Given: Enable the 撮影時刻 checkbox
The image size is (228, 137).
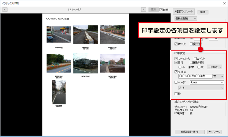Looking at the screenshot, I should click(x=191, y=62).
